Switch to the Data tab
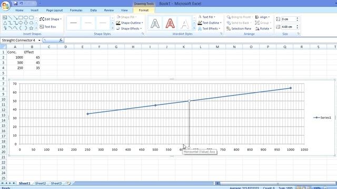 (x=93, y=10)
